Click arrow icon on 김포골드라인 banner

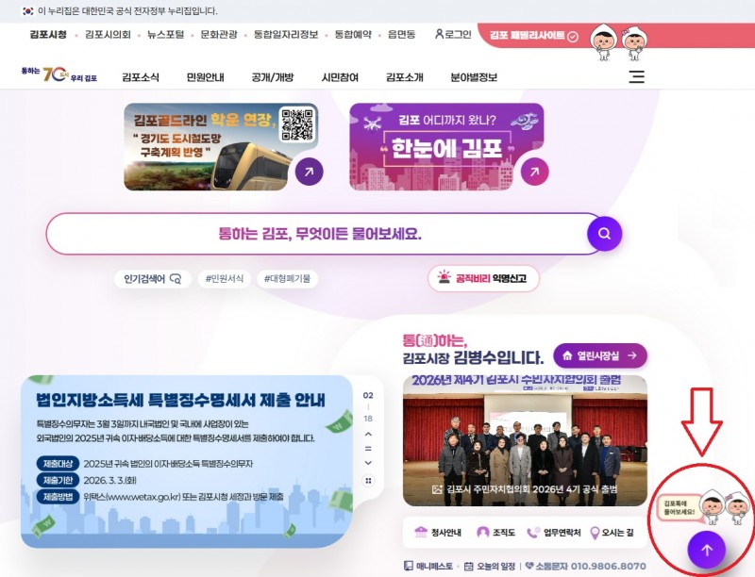[x=309, y=172]
